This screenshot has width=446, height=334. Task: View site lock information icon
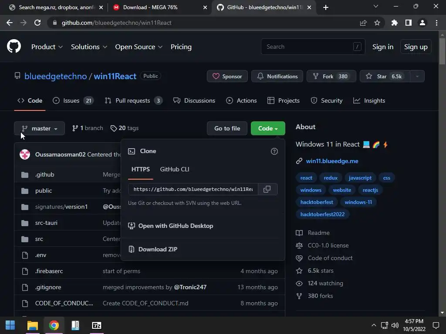[55, 23]
